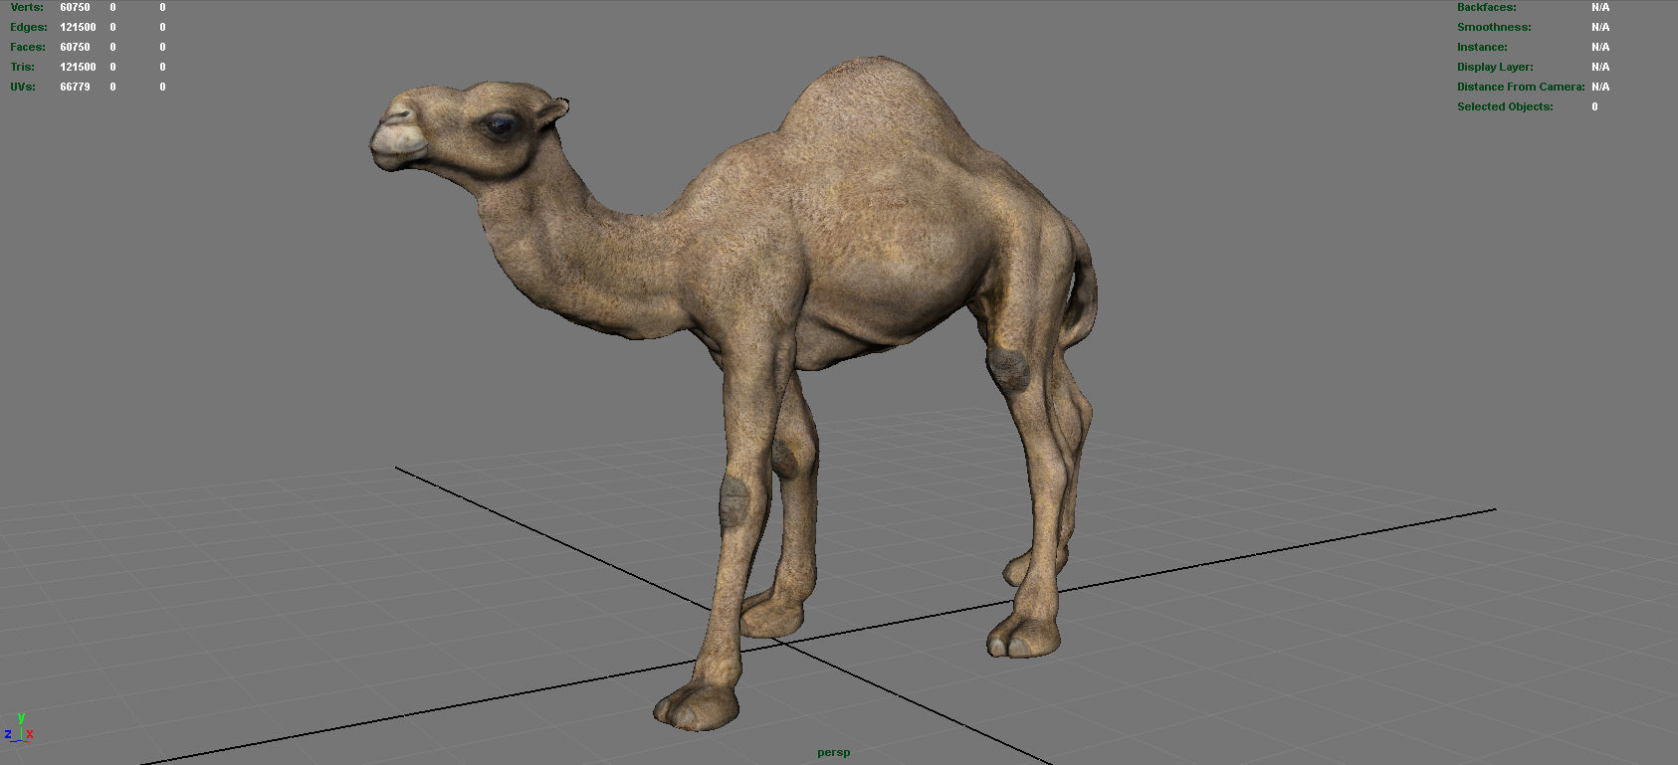Click the 'Distance From Camera:' label
The height and width of the screenshot is (765, 1678).
coord(1521,87)
